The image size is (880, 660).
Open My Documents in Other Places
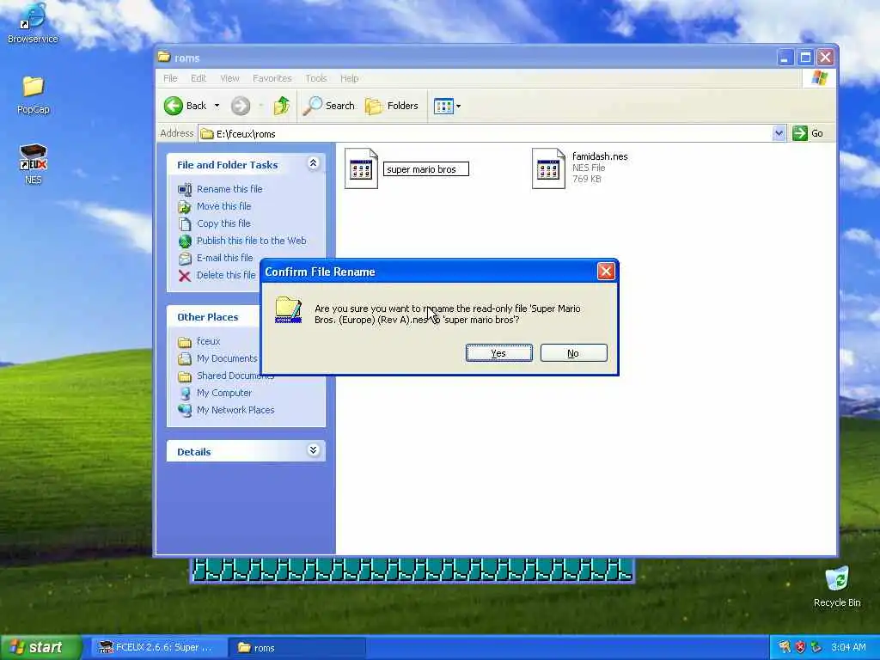227,358
